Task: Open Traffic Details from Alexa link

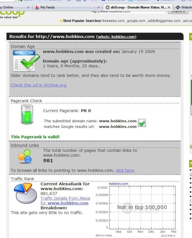Action: [65, 198]
